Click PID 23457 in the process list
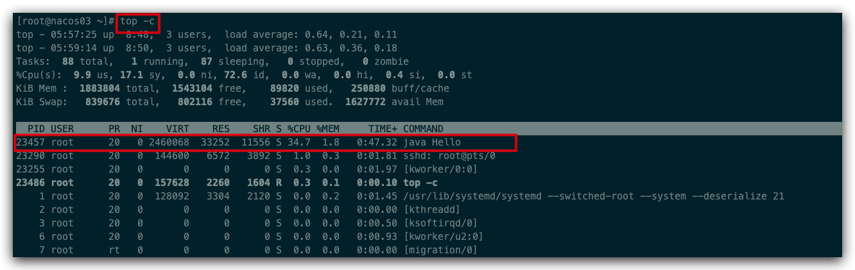Screen dimensions: 855x270 click(31, 142)
